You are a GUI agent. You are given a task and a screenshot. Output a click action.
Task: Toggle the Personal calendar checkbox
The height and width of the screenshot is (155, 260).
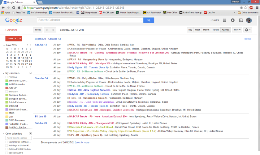pos(6,77)
